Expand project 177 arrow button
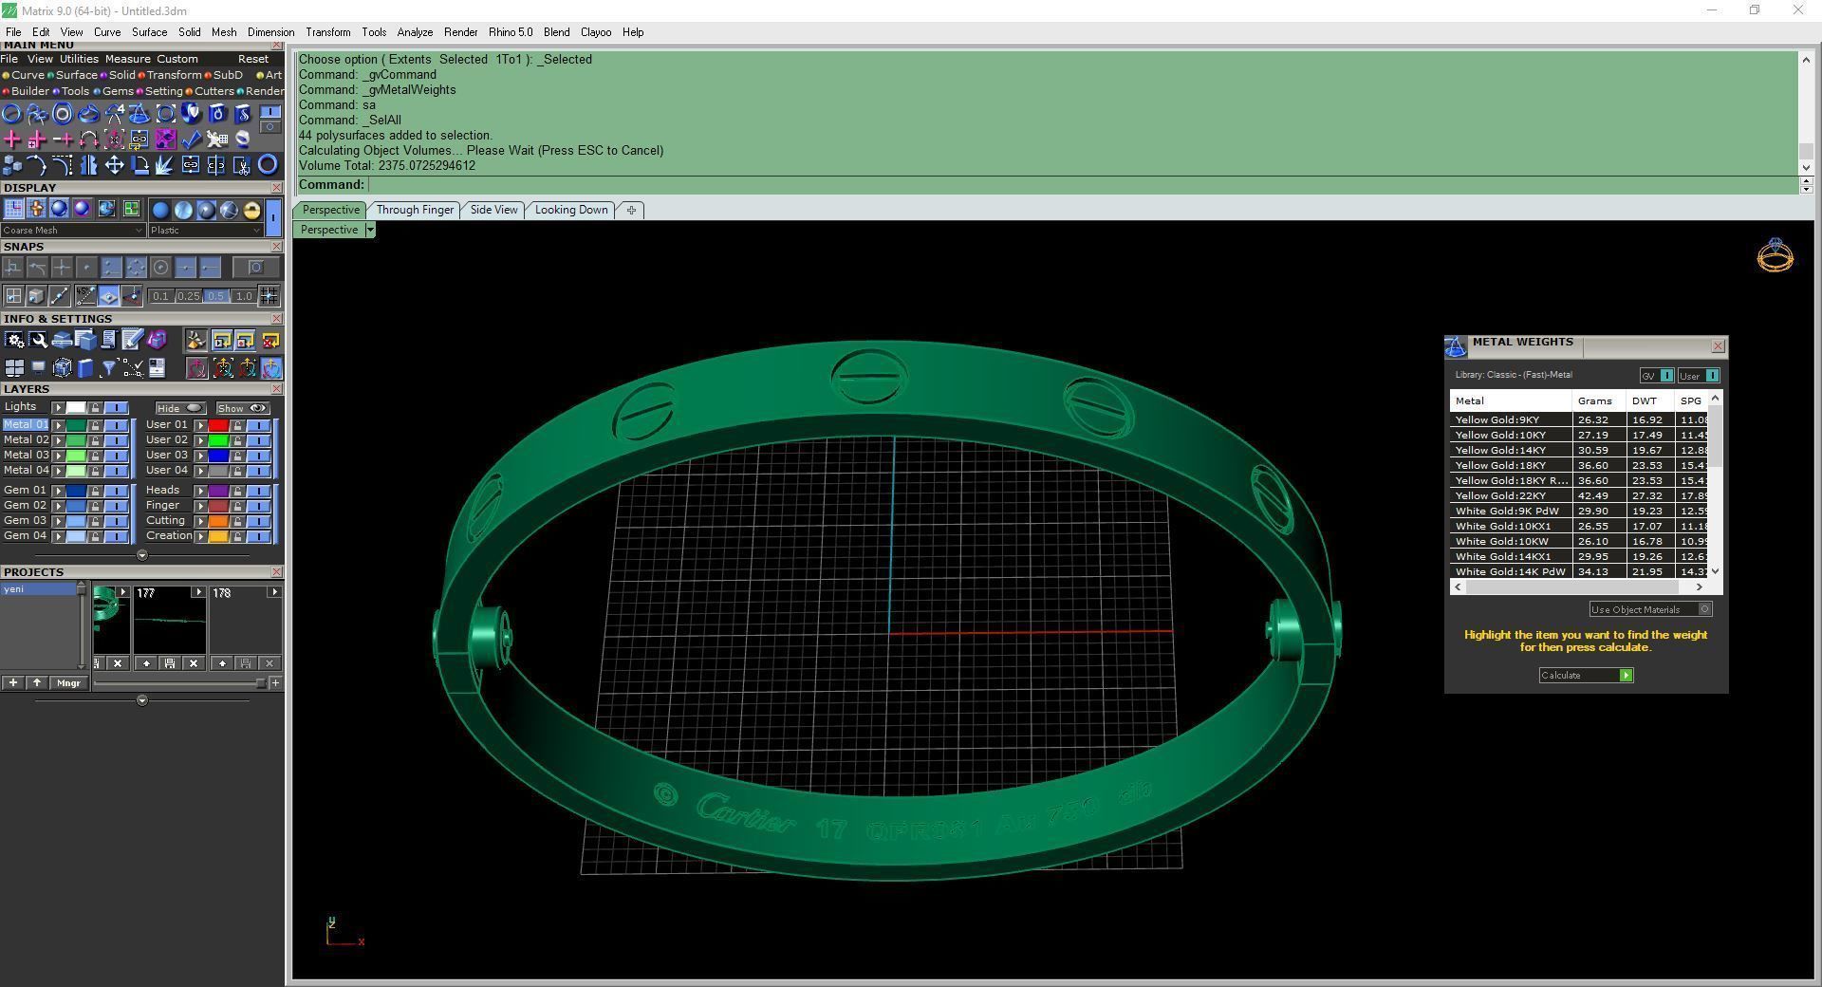1822x987 pixels. pos(198,592)
